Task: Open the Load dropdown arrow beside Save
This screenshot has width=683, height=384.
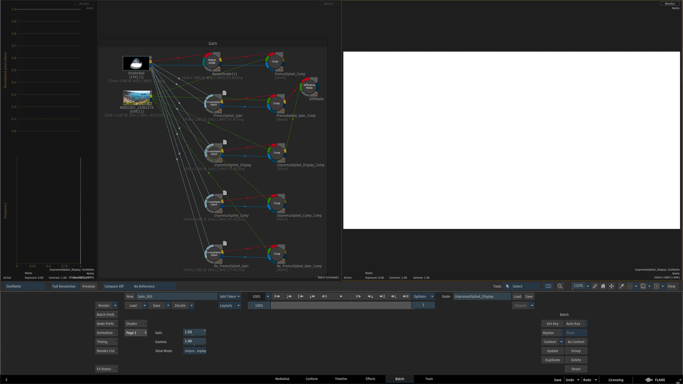Action: [145, 306]
